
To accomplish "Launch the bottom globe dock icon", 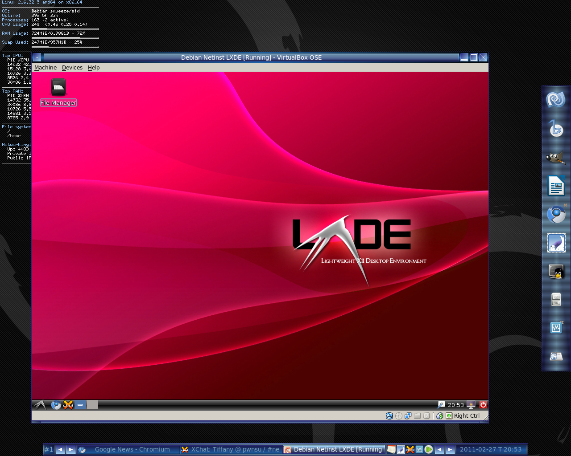I will (556, 356).
